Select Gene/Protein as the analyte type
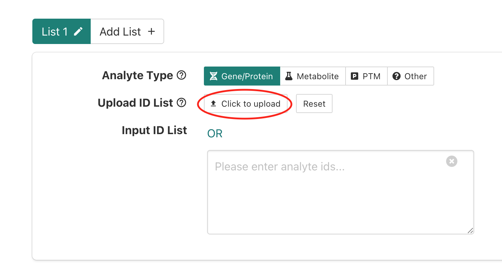The height and width of the screenshot is (276, 502). 242,76
